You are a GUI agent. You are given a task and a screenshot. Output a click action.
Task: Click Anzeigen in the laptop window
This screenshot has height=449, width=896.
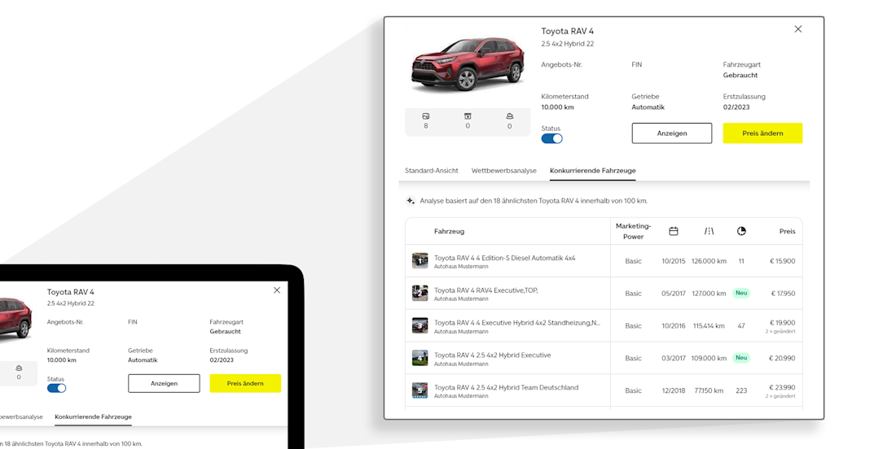coord(164,383)
